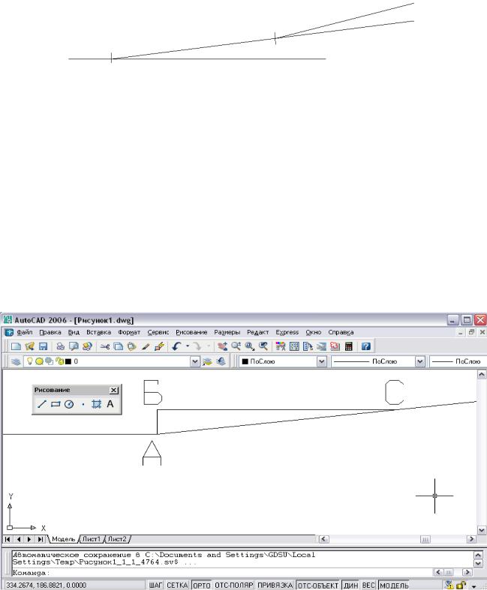Activate the Pan realtime hand icon
The height and width of the screenshot is (590, 487).
point(222,346)
